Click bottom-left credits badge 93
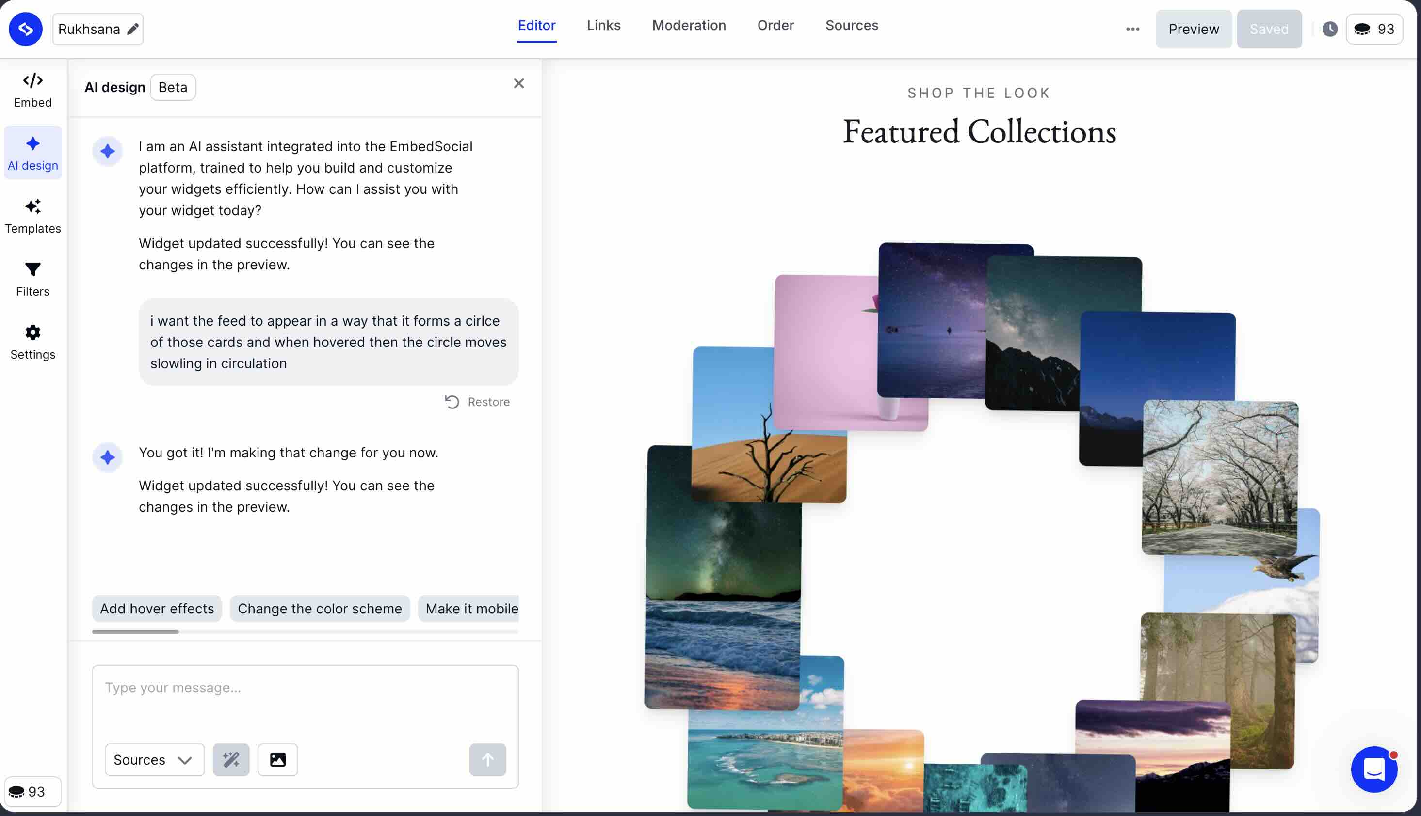Viewport: 1421px width, 816px height. coord(32,791)
